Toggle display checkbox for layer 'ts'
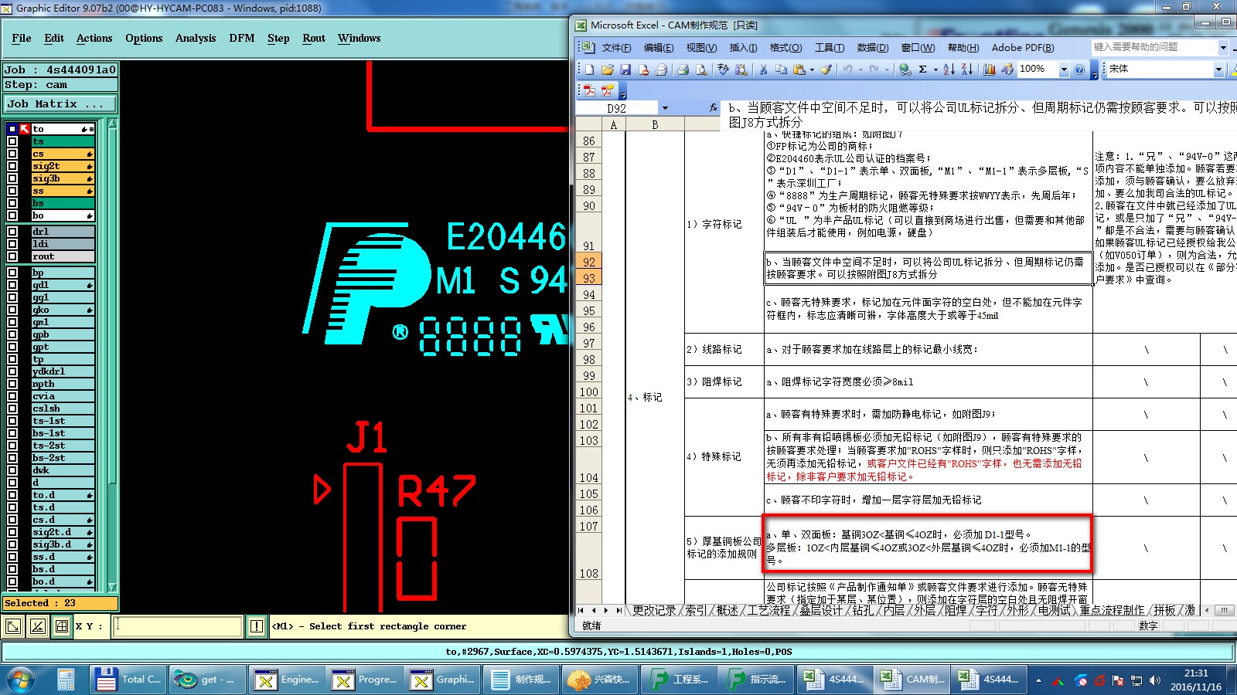Image resolution: width=1237 pixels, height=695 pixels. click(12, 141)
